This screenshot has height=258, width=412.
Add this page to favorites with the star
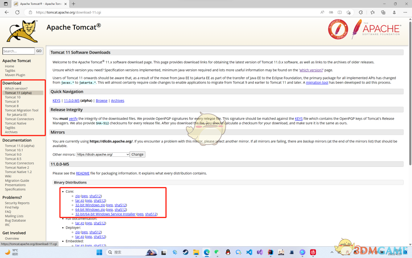[348, 12]
